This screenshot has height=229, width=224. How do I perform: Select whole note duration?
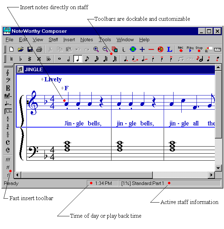pos(59,59)
